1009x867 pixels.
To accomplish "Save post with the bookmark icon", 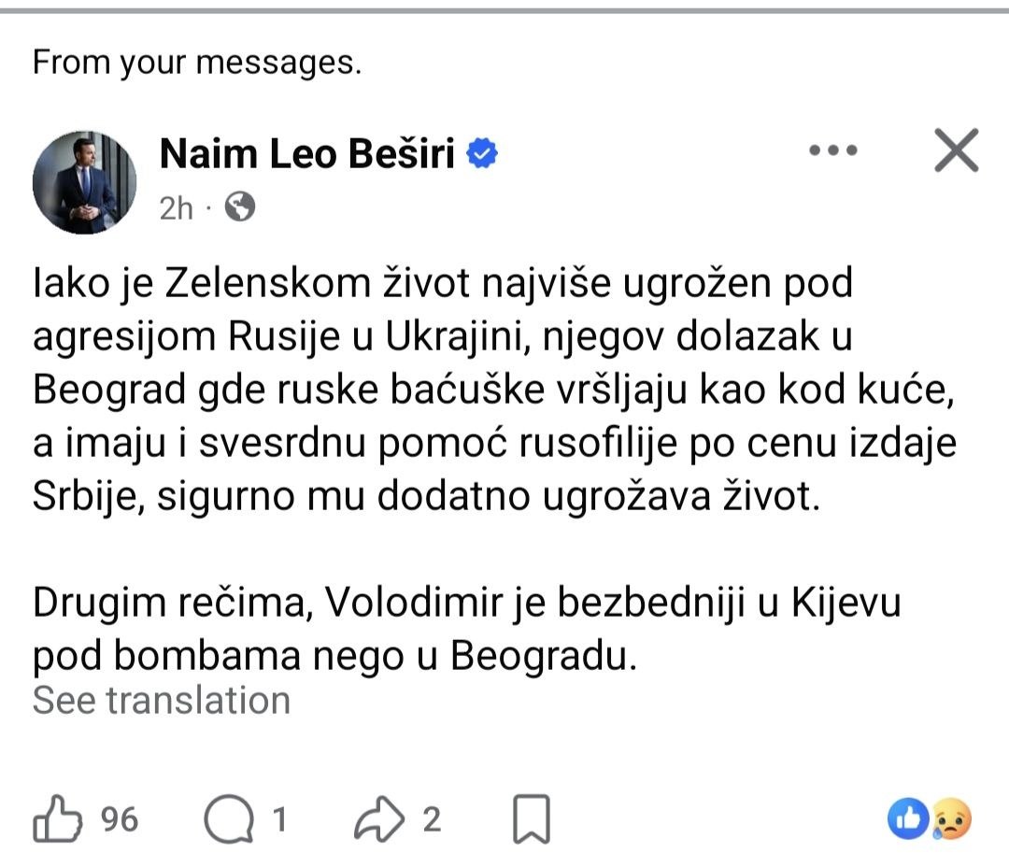I will (x=532, y=819).
